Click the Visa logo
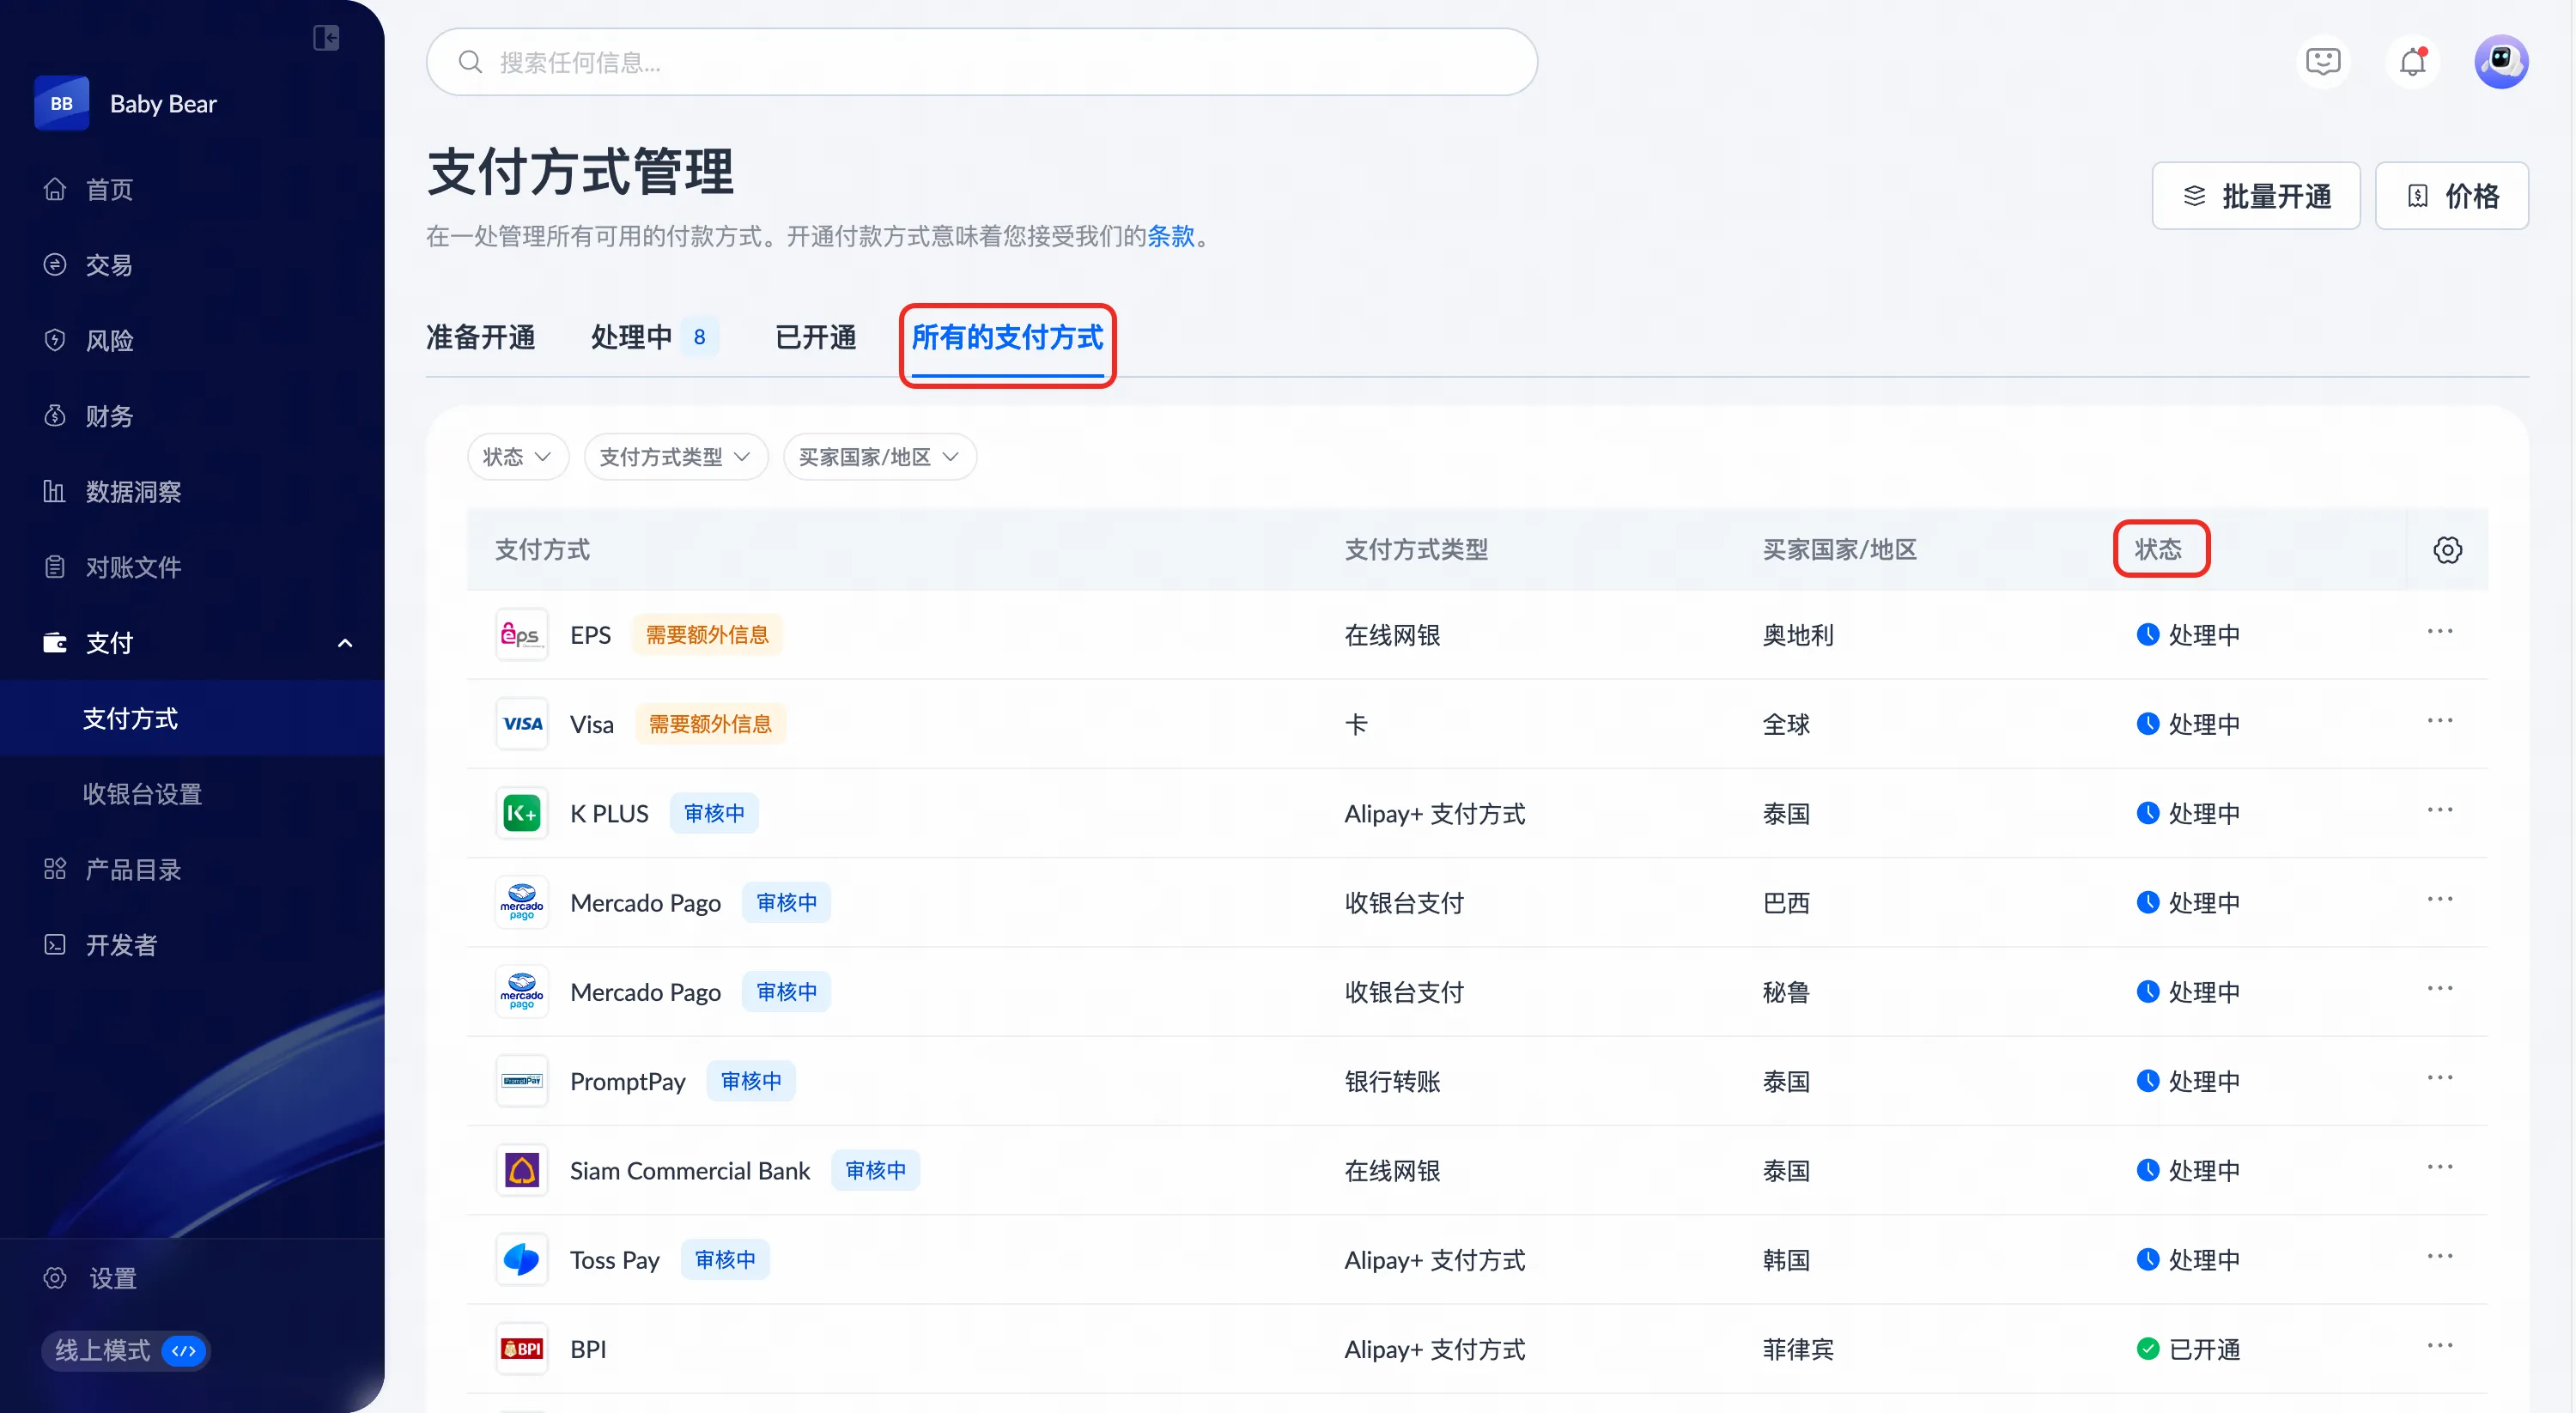The height and width of the screenshot is (1413, 2576). coord(521,723)
